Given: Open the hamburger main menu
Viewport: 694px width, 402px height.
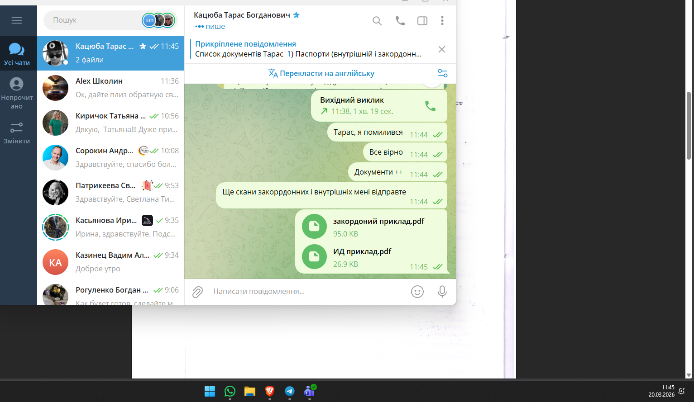Looking at the screenshot, I should coord(17,20).
